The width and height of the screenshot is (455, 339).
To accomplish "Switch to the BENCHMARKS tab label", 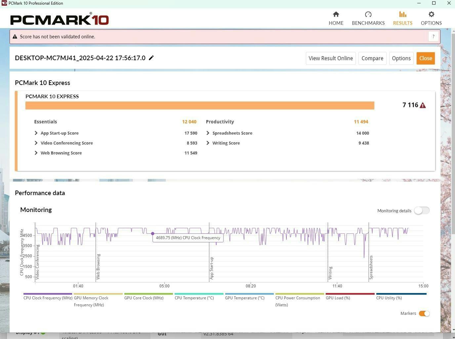I will click(x=368, y=23).
